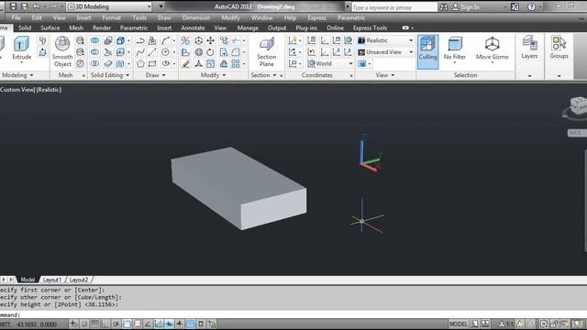587x330 pixels.
Task: Click the Section panel title
Action: (x=260, y=75)
